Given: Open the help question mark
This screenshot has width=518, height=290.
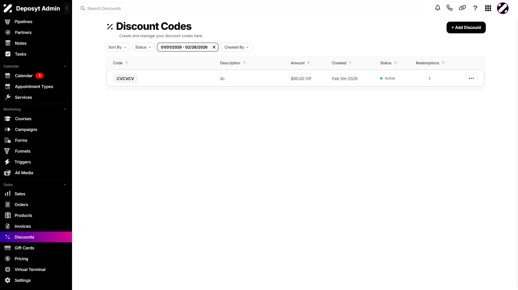Looking at the screenshot, I should [x=475, y=8].
